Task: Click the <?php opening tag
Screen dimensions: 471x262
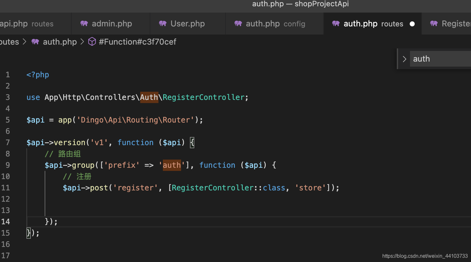Action: coord(38,75)
